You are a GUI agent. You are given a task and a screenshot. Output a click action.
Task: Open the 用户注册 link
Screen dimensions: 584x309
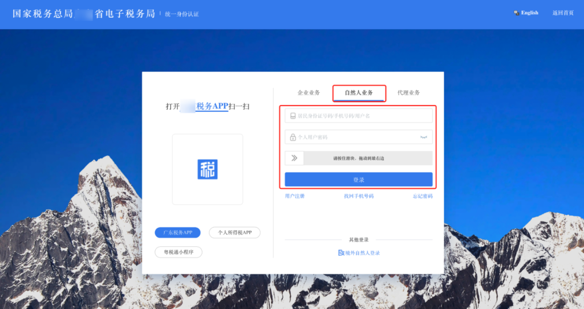click(x=295, y=196)
